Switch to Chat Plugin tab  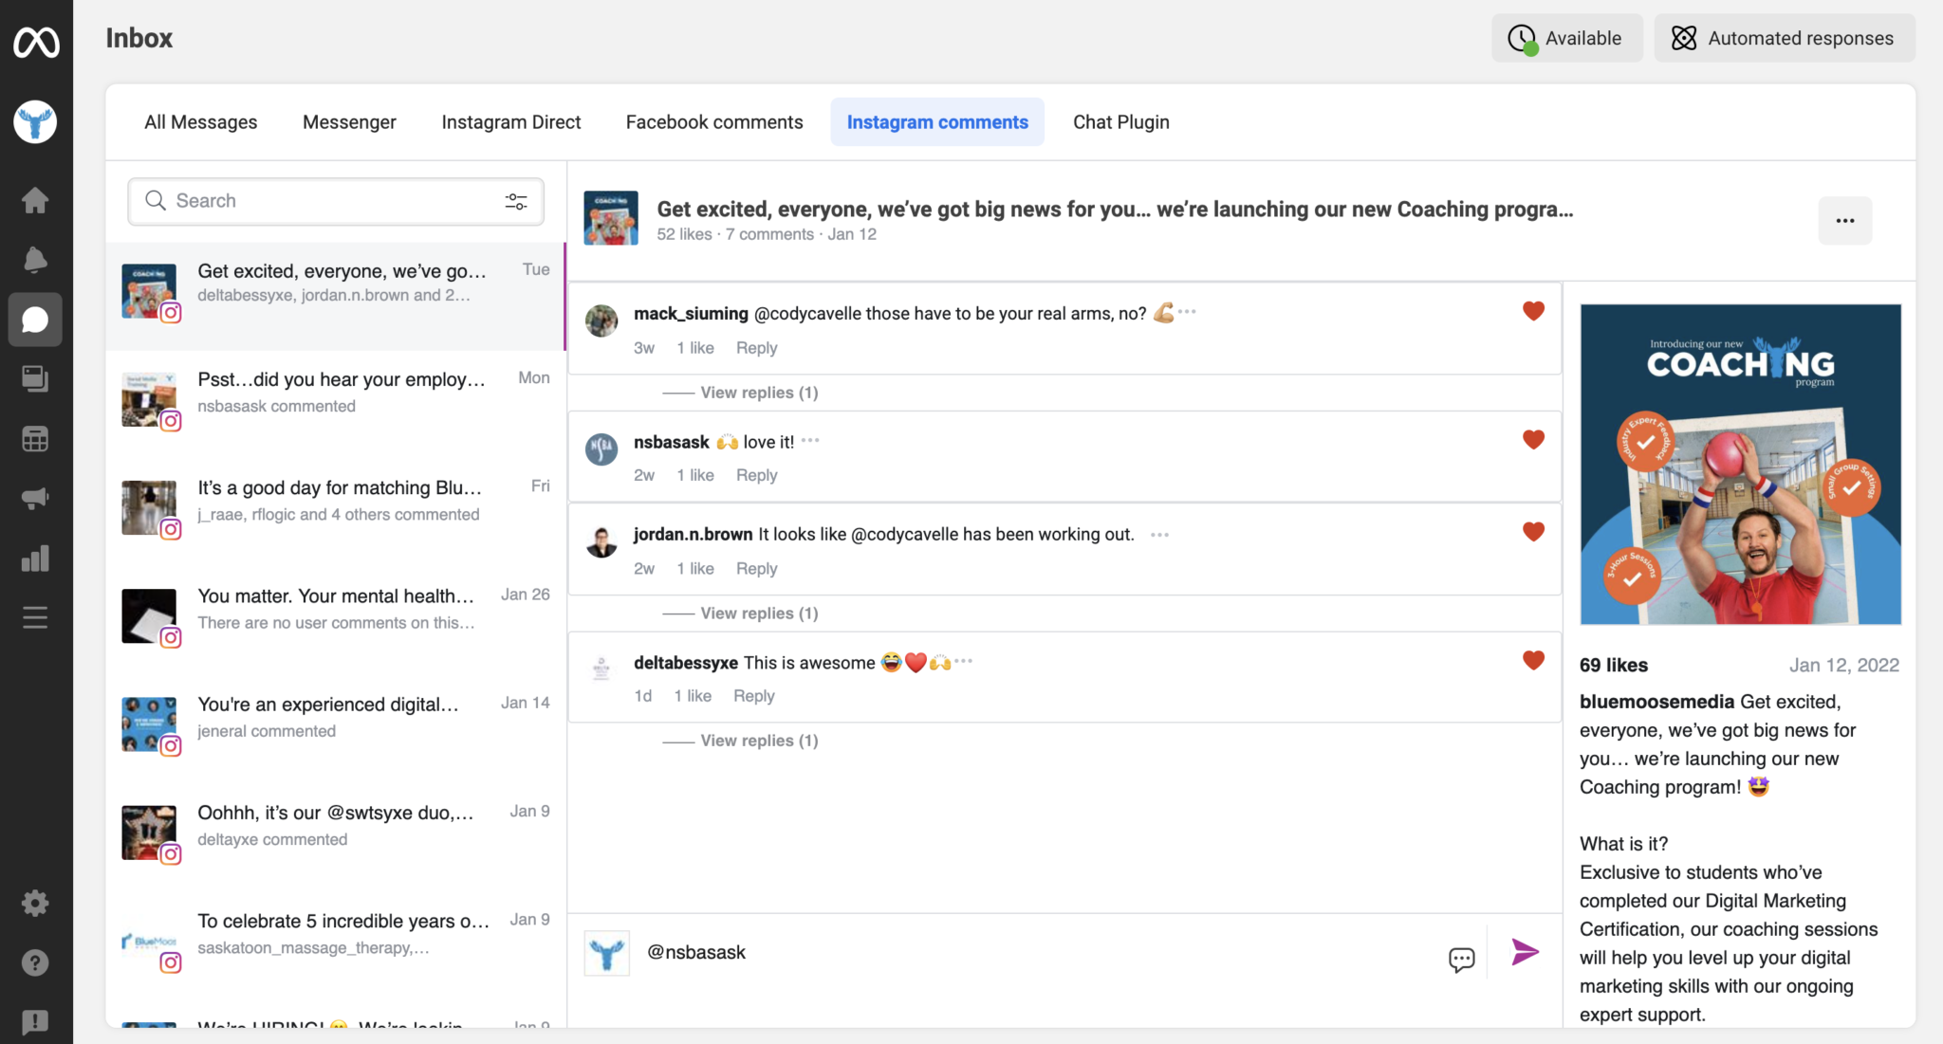tap(1121, 122)
